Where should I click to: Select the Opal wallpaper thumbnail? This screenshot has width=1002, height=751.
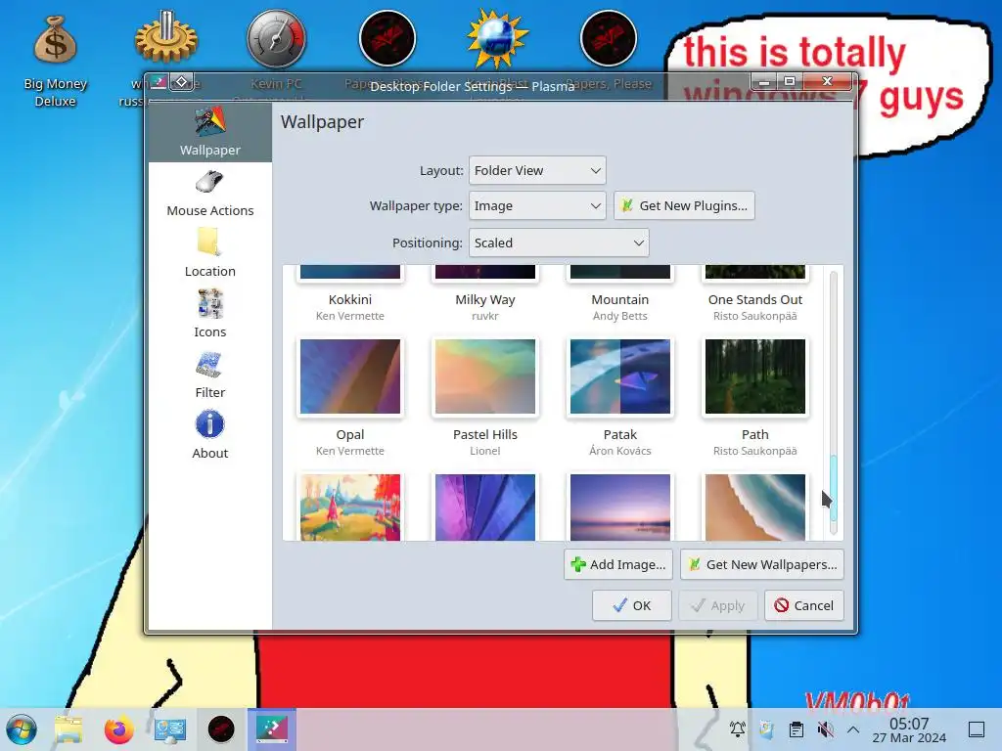pyautogui.click(x=350, y=376)
